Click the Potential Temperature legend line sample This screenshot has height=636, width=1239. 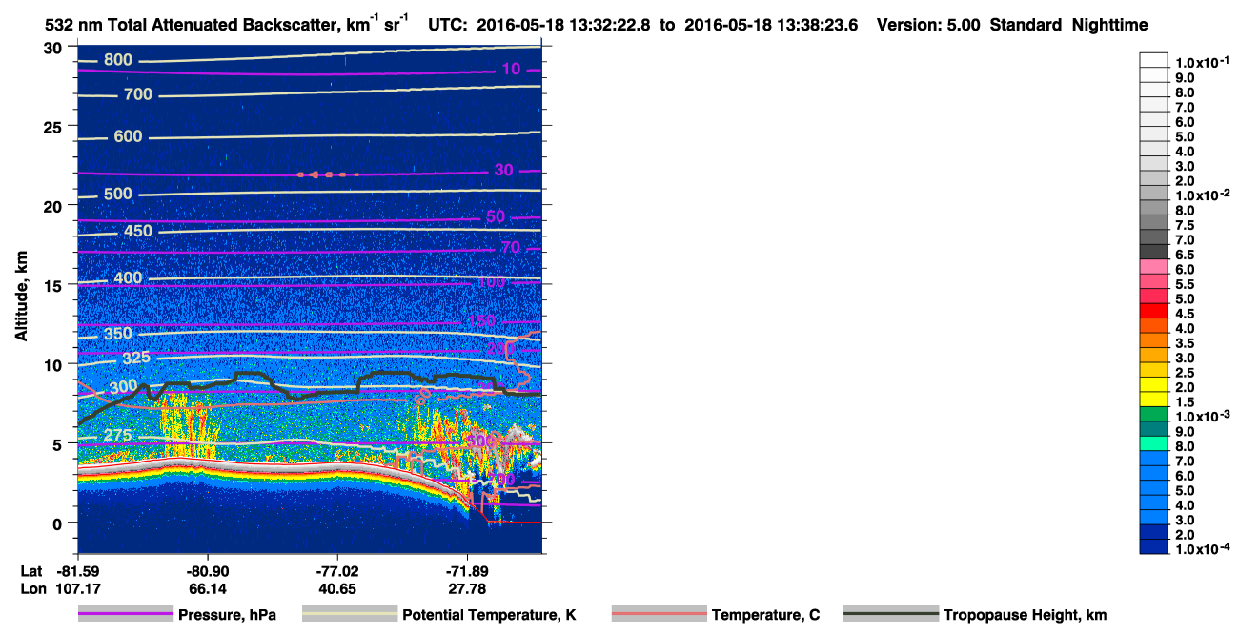350,614
